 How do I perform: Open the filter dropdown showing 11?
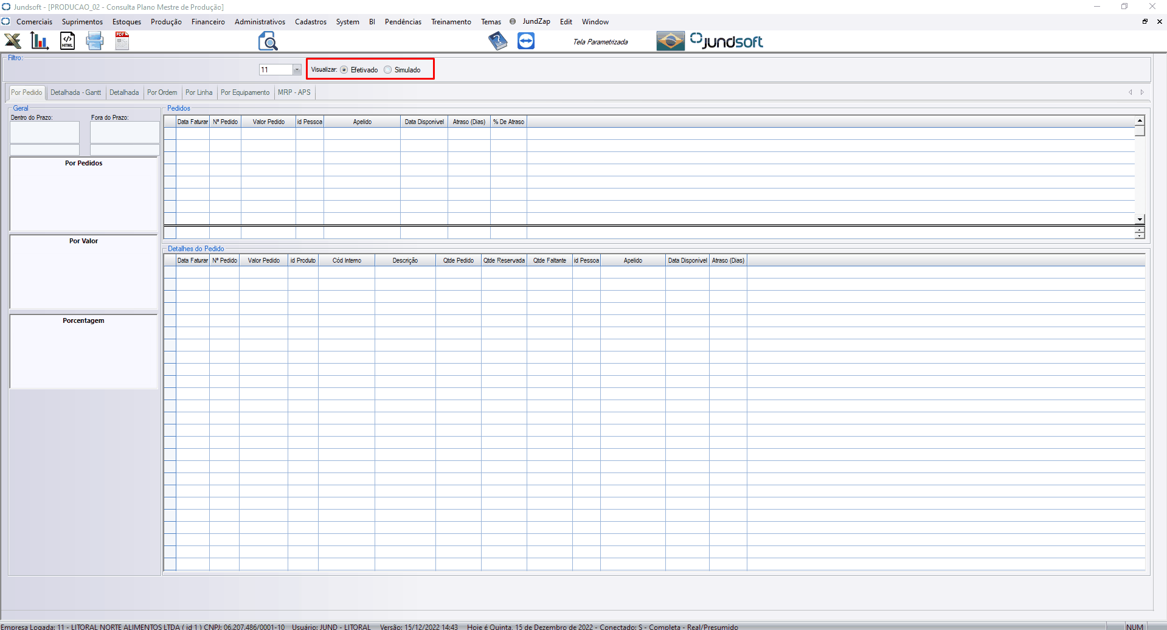click(297, 70)
